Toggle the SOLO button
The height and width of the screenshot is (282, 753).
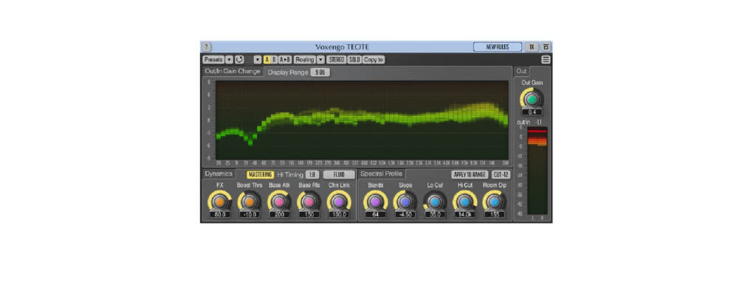click(x=354, y=60)
